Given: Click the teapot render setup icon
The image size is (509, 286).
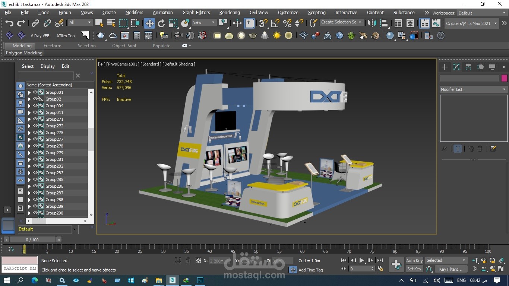Looking at the screenshot, I should (x=101, y=36).
